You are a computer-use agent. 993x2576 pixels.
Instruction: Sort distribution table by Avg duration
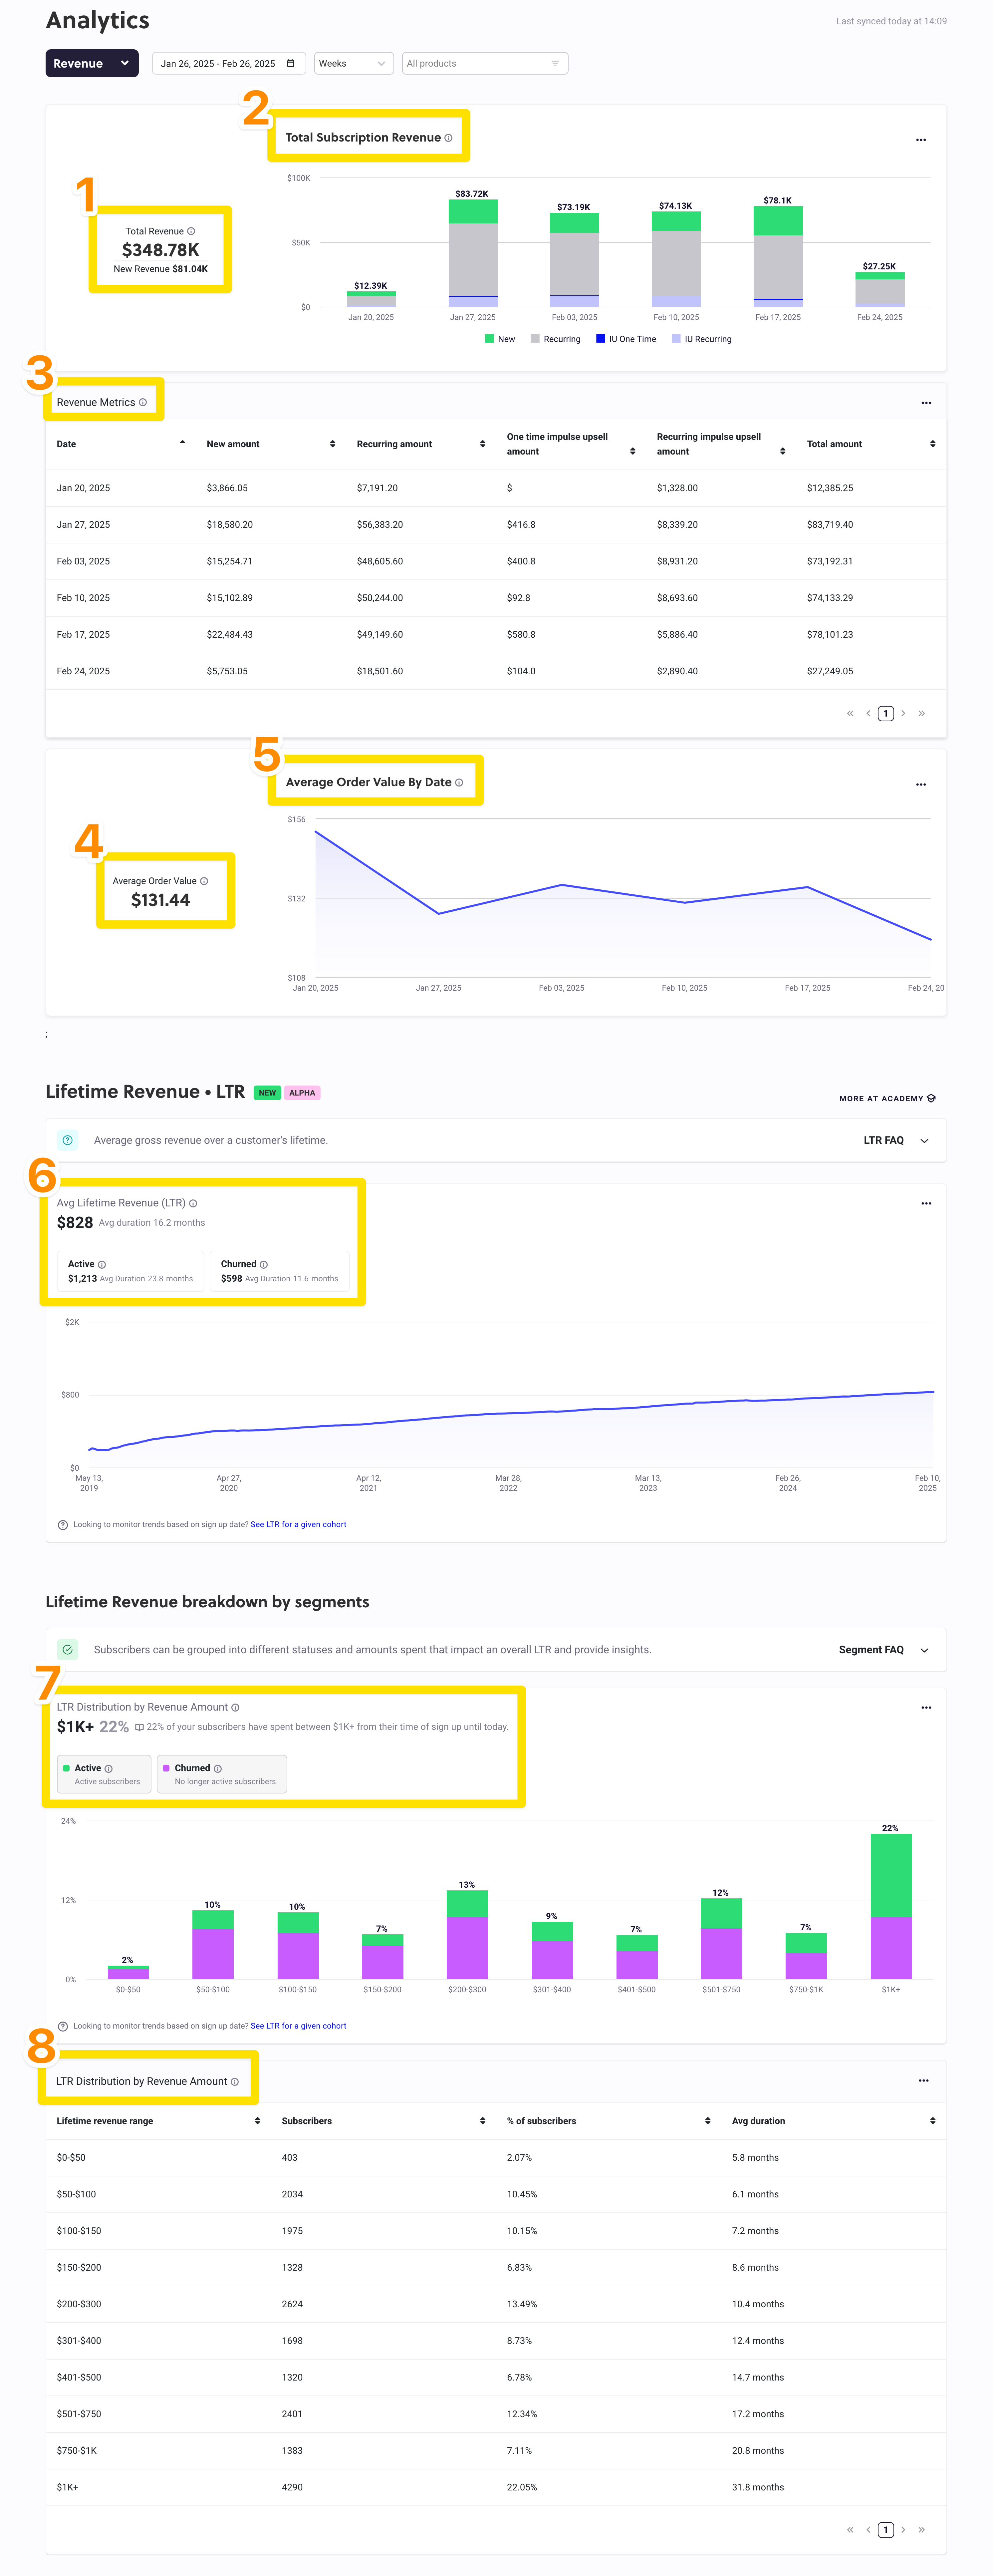click(x=833, y=2121)
